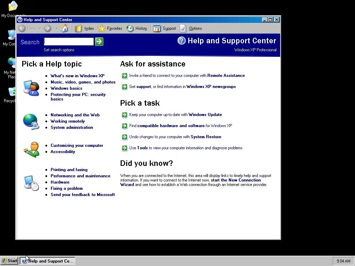Image resolution: width=355 pixels, height=266 pixels.
Task: Click the 9:04 AM system clock
Action: [x=343, y=261]
